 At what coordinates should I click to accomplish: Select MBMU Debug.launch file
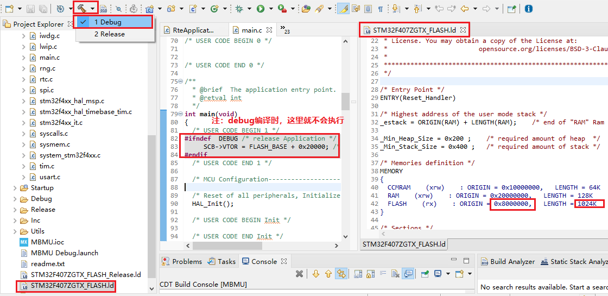click(x=59, y=253)
